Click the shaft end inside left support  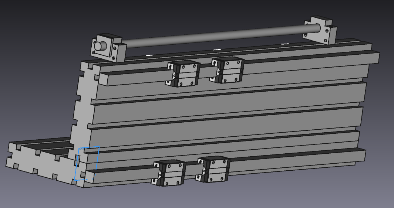point(99,46)
